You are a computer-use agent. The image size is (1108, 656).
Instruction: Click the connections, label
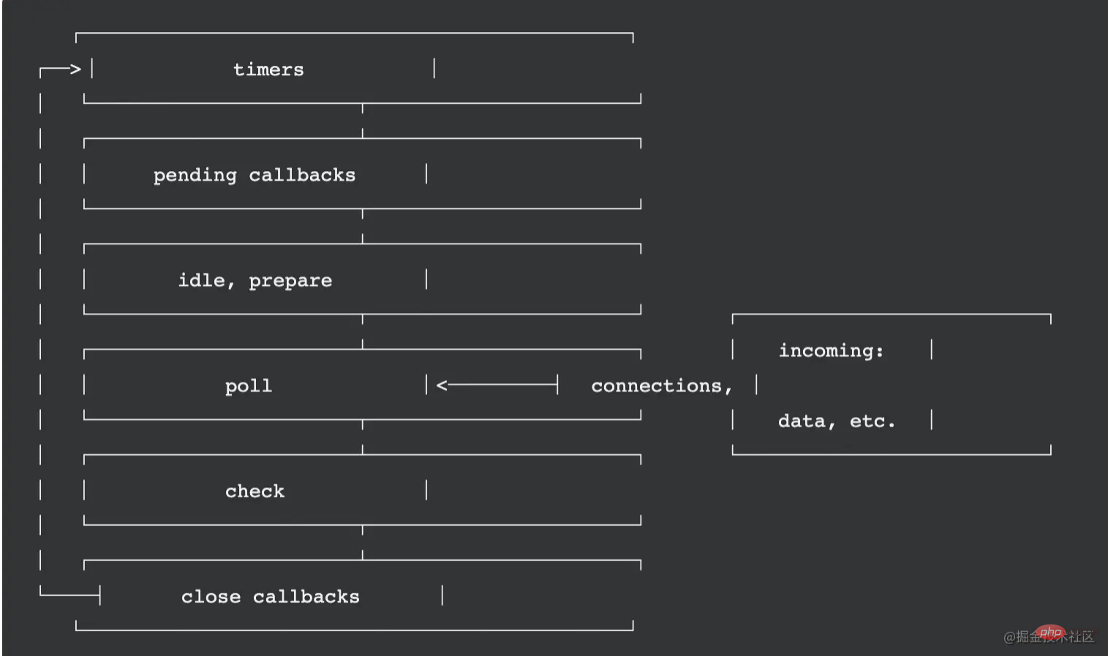[662, 386]
